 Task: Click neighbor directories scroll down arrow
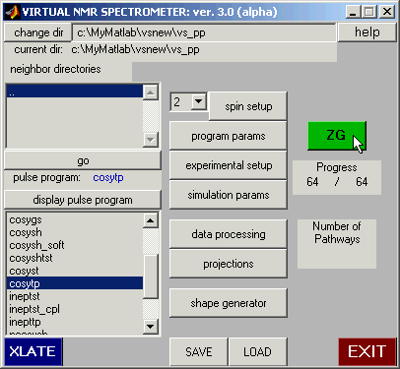coord(151,140)
